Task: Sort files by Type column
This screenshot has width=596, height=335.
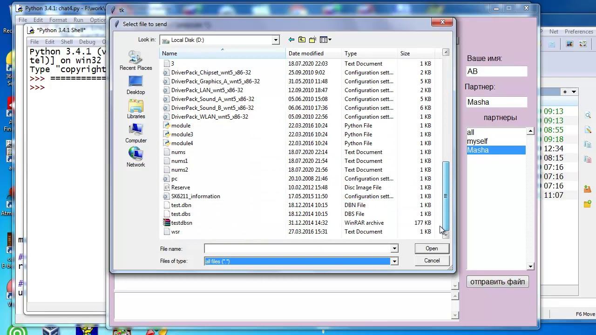Action: pos(370,54)
